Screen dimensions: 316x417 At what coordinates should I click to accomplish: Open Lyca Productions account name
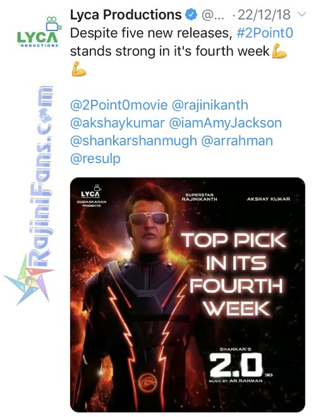126,15
